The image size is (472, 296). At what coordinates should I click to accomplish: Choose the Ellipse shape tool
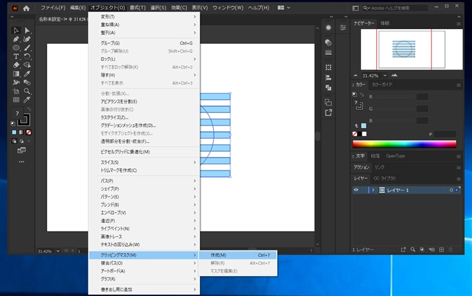(x=16, y=48)
